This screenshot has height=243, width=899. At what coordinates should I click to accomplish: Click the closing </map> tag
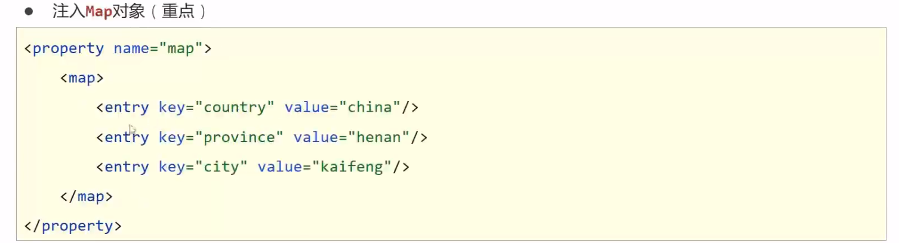[87, 196]
